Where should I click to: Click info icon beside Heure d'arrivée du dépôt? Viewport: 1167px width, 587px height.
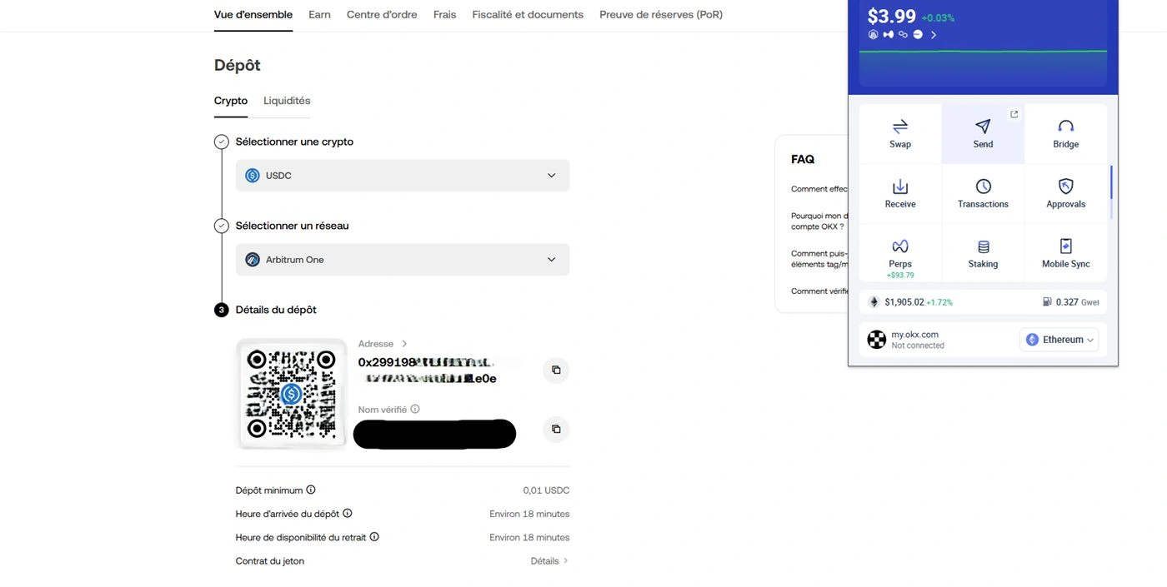[x=348, y=513]
